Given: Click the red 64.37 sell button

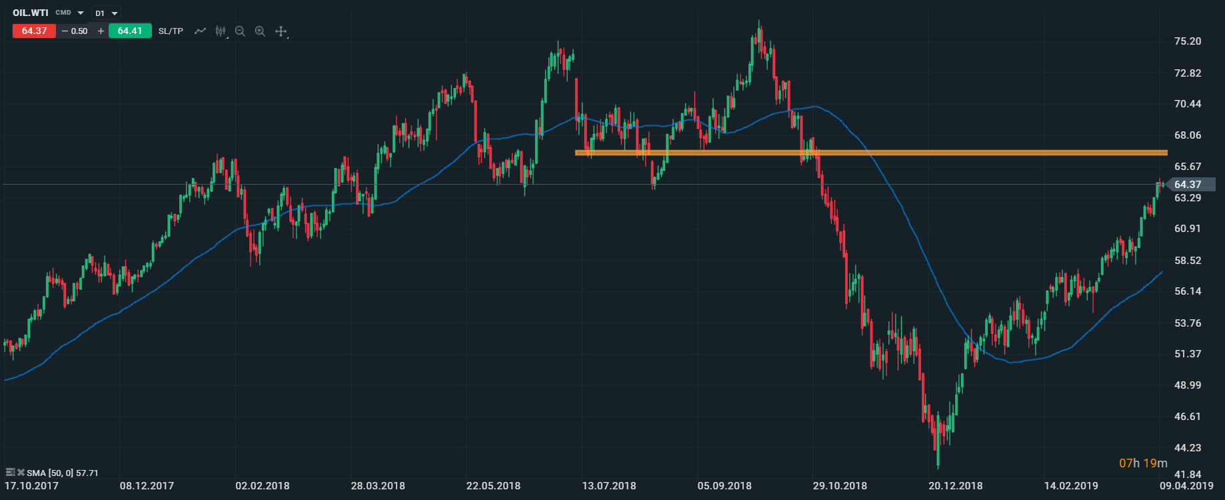Looking at the screenshot, I should coord(34,31).
